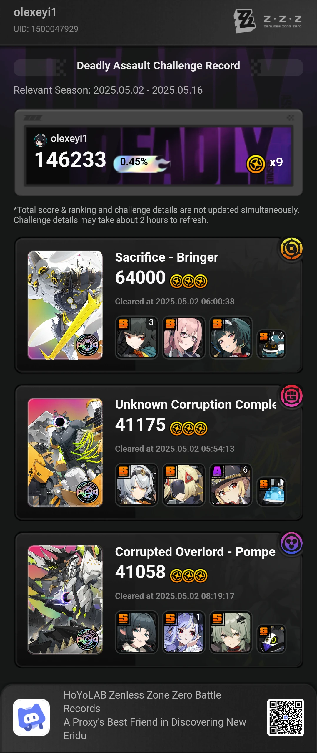Click the HoYoLAB app icon in footer
The width and height of the screenshot is (317, 753).
31,717
